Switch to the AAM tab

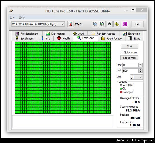[x=78, y=34]
